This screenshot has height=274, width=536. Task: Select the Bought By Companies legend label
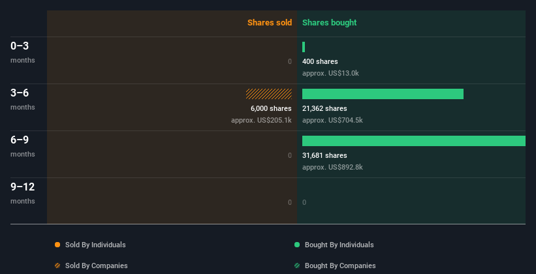click(x=340, y=266)
